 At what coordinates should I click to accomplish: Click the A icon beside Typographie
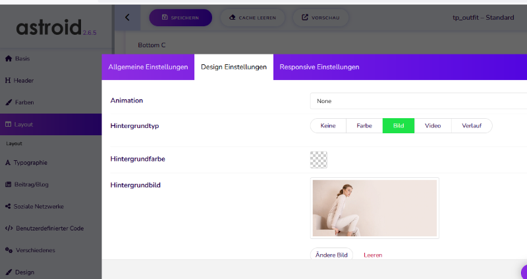pos(8,163)
